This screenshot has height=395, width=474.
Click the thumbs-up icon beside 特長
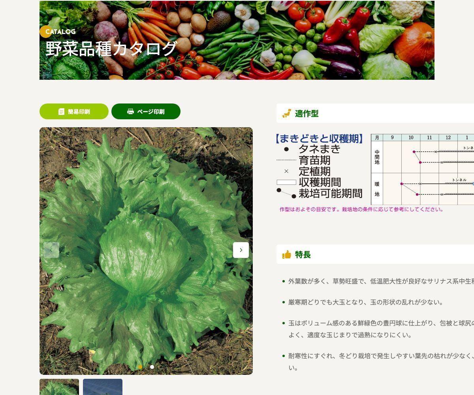[287, 254]
